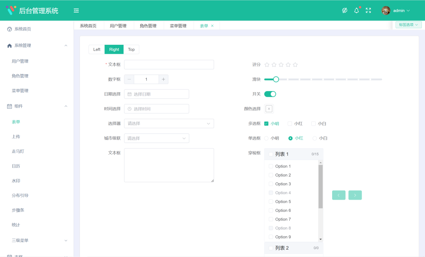Click the fullscreen expand icon
Screen dimensions: 425x257
coord(368,10)
